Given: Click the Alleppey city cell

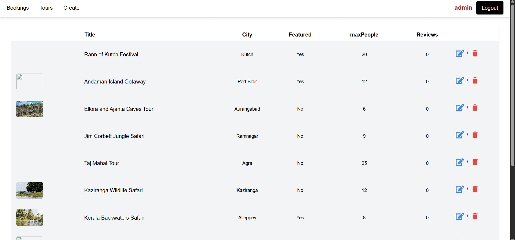Looking at the screenshot, I should pyautogui.click(x=247, y=218).
